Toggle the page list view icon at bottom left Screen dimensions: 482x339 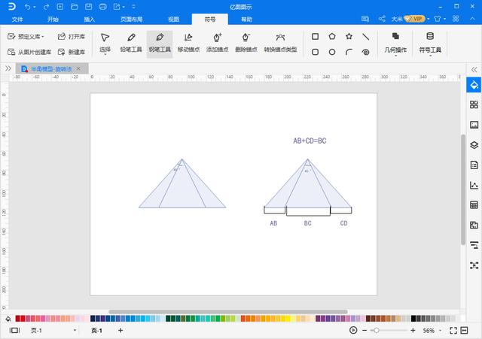click(14, 331)
